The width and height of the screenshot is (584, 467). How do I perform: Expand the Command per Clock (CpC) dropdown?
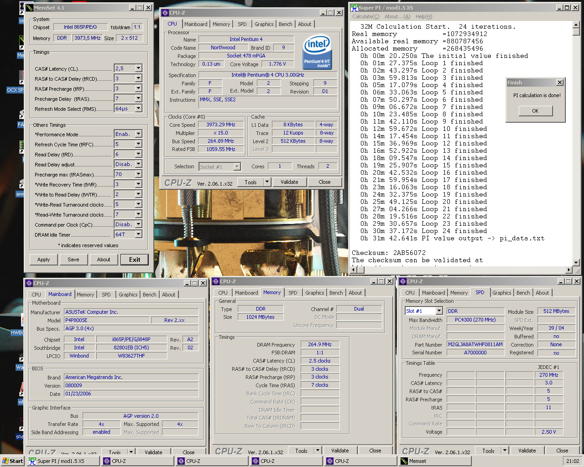[138, 224]
